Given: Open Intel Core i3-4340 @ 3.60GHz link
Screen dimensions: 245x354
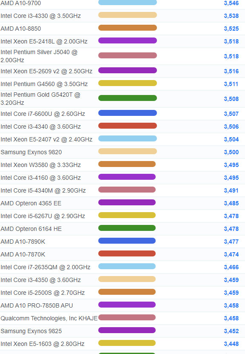Looking at the screenshot, I should 40,127.
